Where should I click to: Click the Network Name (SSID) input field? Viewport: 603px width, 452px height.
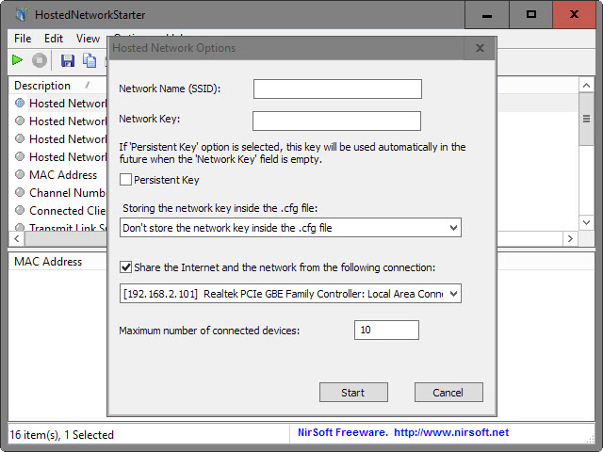pos(337,89)
